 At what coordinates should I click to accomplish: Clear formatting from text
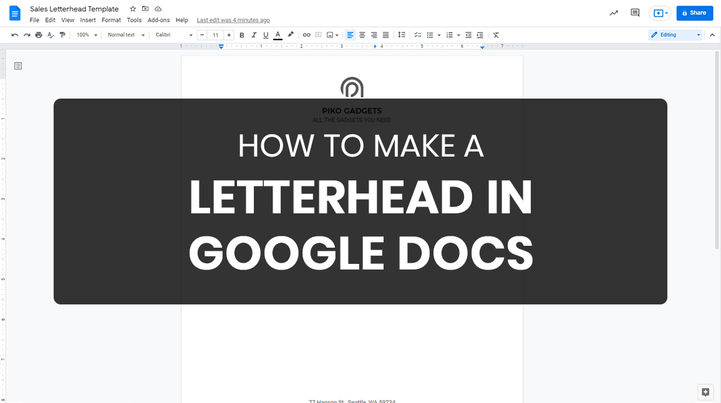pyautogui.click(x=495, y=35)
